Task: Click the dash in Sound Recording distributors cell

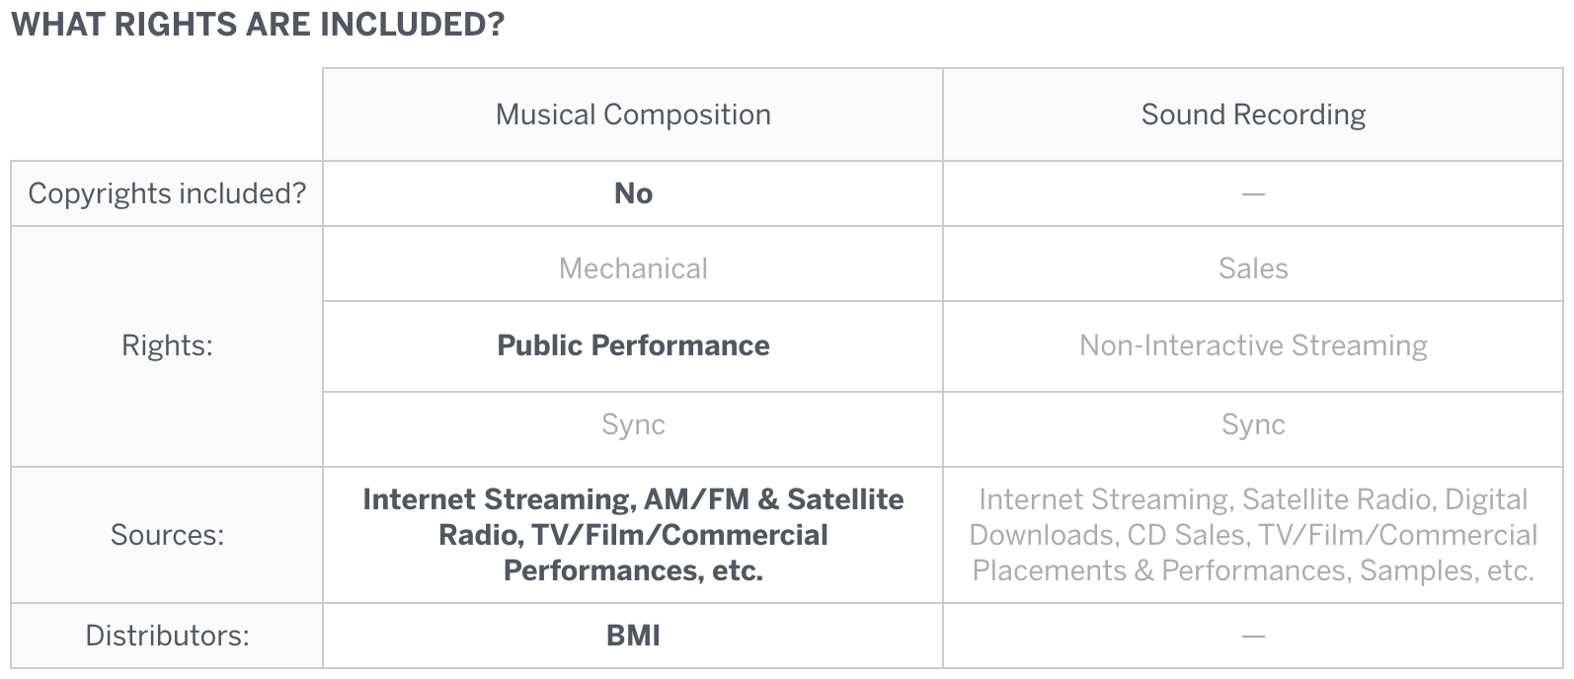Action: click(x=1253, y=637)
